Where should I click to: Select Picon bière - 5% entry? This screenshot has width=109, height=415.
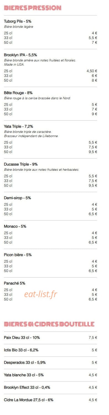18,255
